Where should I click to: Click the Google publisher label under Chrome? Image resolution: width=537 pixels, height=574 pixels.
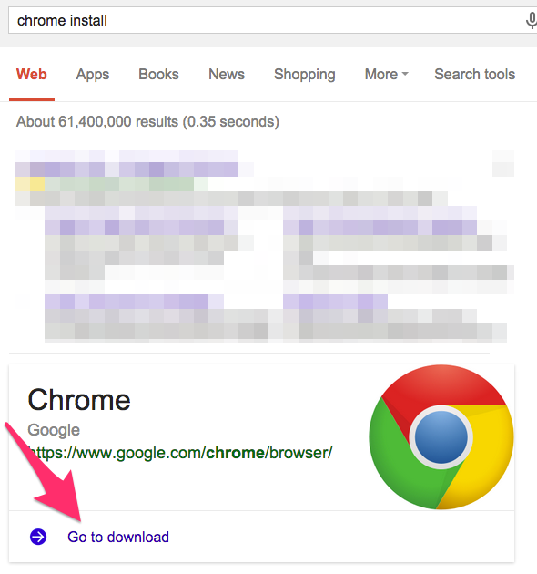pyautogui.click(x=54, y=430)
